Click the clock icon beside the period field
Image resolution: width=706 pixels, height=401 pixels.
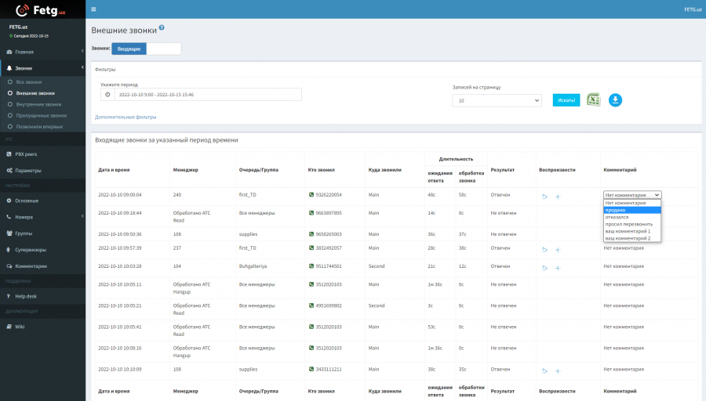[107, 95]
